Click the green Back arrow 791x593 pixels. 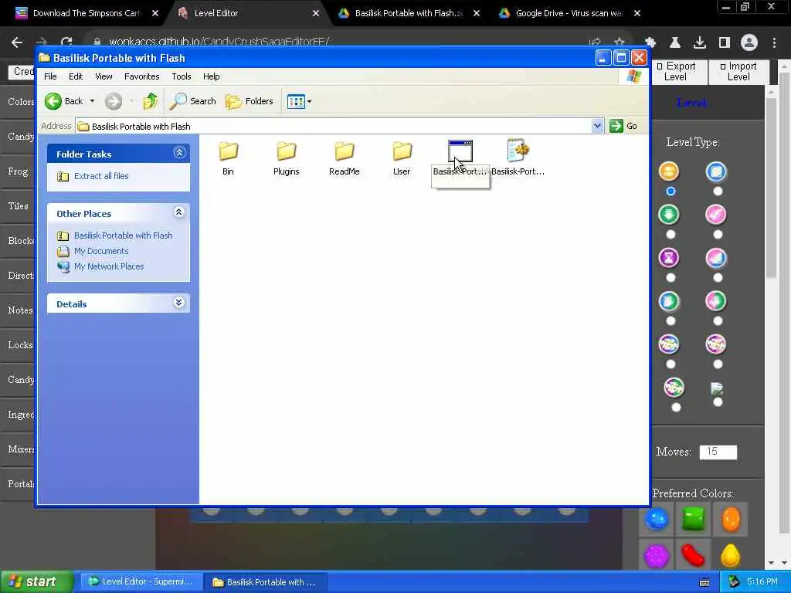(53, 101)
